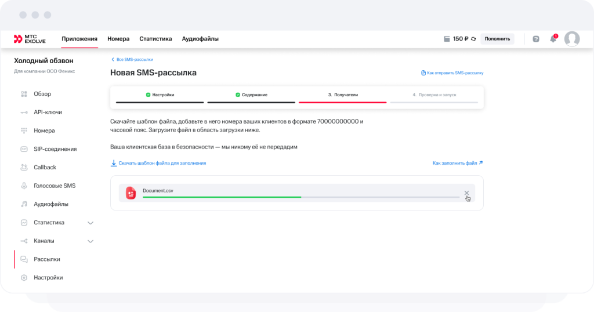Open the help question mark icon
Image resolution: width=594 pixels, height=312 pixels.
pos(535,39)
